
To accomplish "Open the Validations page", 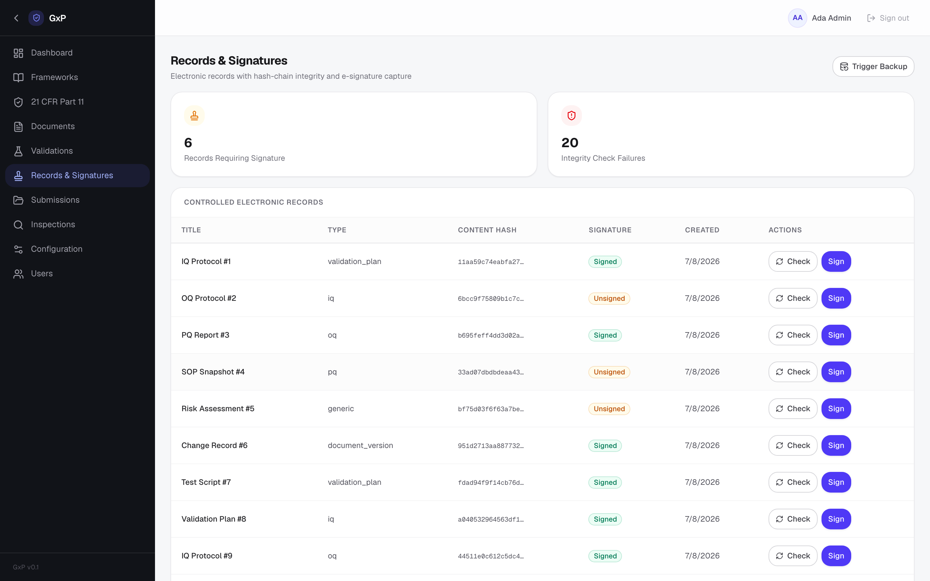I will click(x=77, y=151).
